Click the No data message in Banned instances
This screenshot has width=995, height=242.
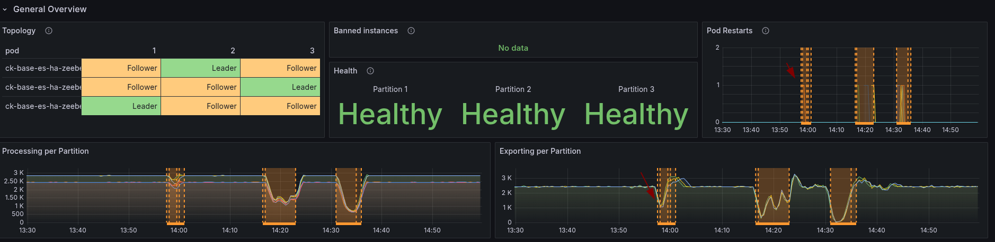(513, 48)
